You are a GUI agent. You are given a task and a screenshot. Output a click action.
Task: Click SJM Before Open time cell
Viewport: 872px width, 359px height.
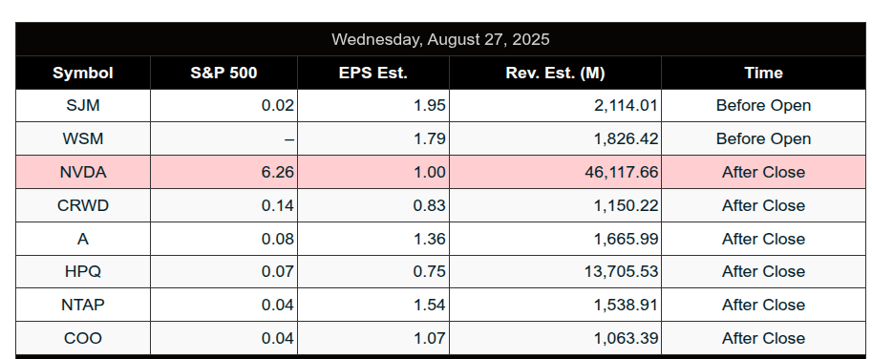coord(763,106)
